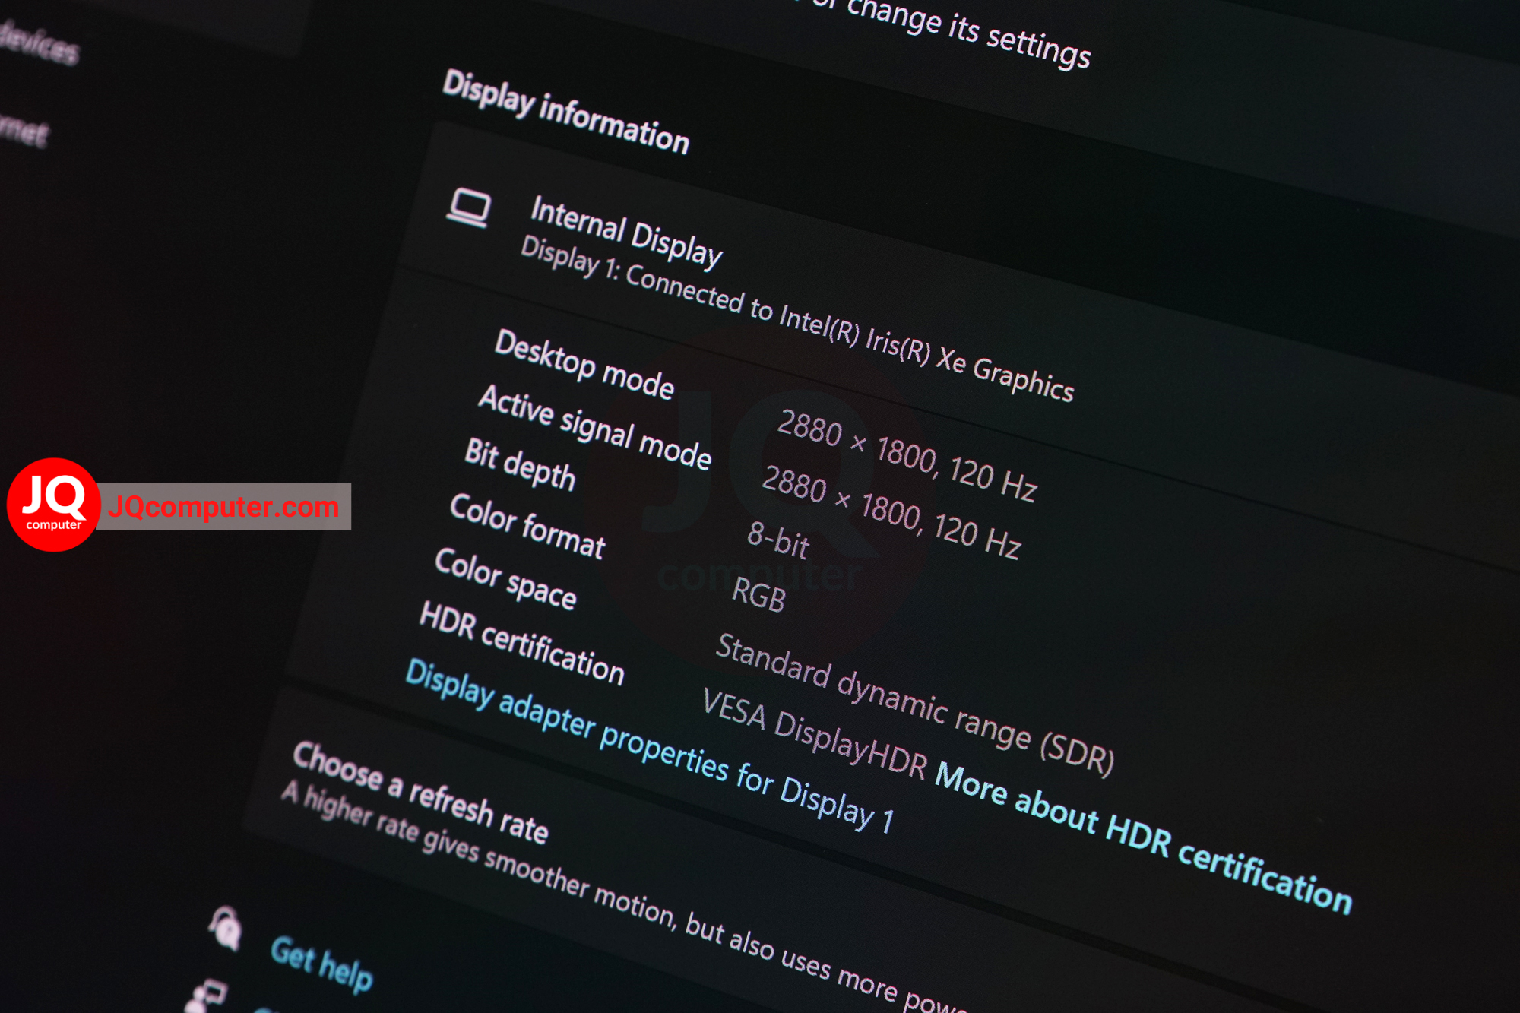Open the Get help link
Viewport: 1520px width, 1013px height.
[321, 963]
